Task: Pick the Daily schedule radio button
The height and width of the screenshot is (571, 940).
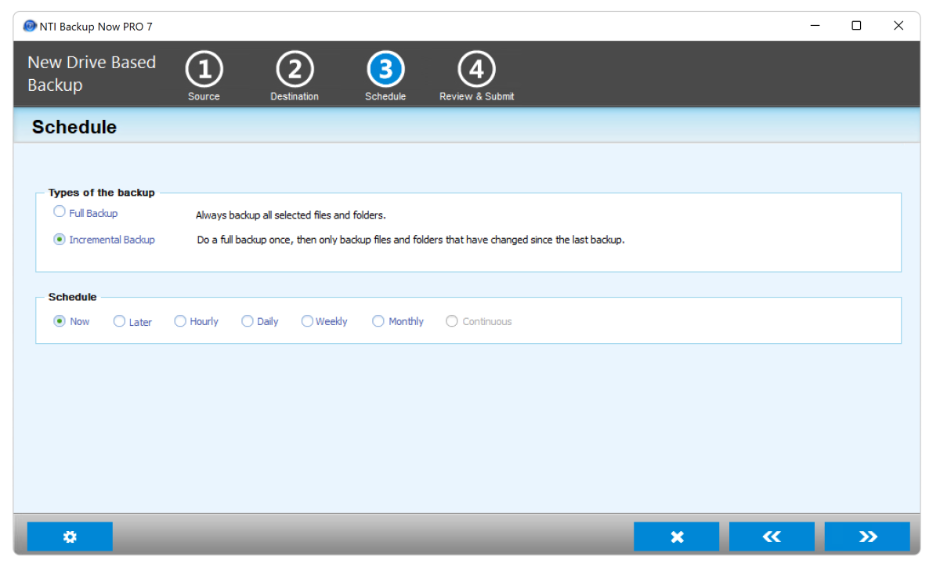Action: coord(248,321)
